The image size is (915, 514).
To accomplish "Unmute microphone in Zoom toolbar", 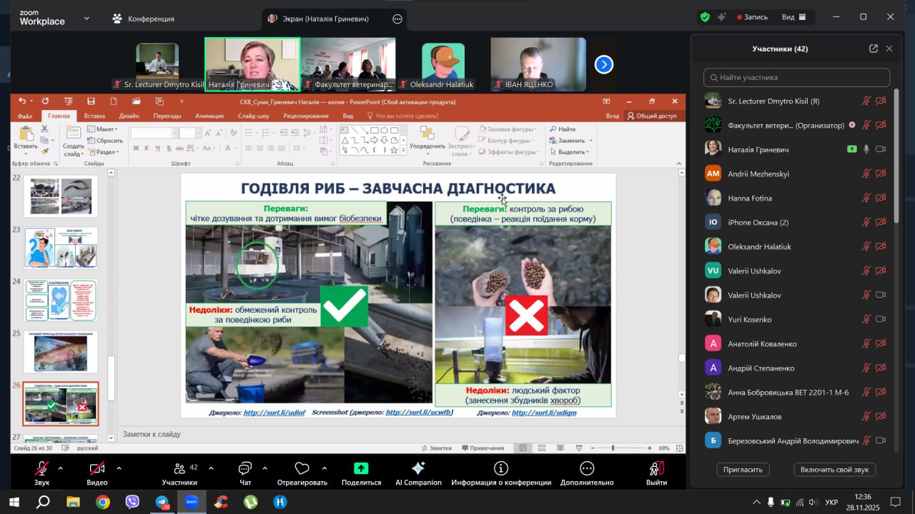I will coord(42,468).
